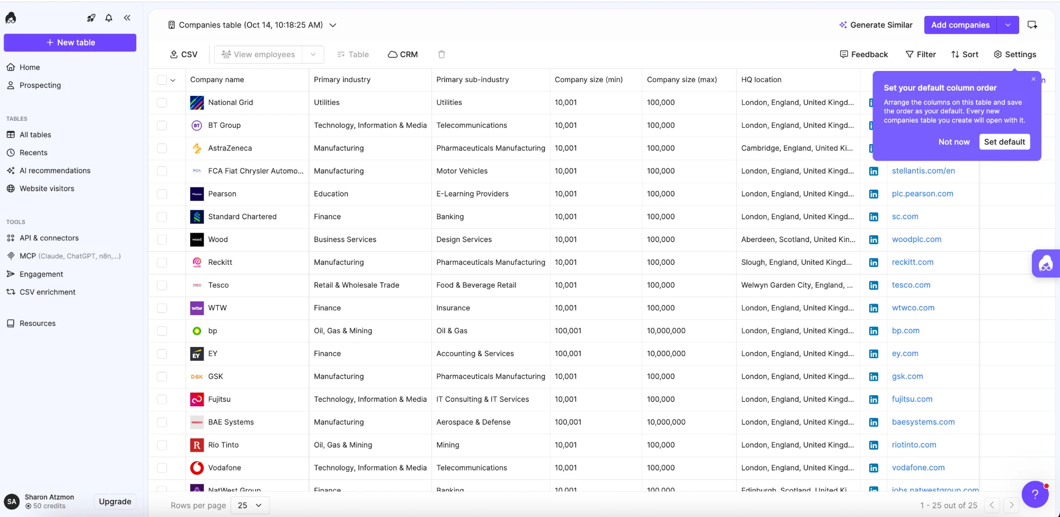Click Set default button in popup
The width and height of the screenshot is (1060, 517).
click(x=1004, y=142)
